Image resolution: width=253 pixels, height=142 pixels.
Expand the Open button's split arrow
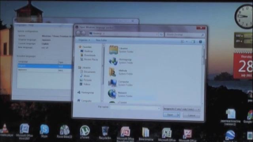pyautogui.click(x=178, y=115)
